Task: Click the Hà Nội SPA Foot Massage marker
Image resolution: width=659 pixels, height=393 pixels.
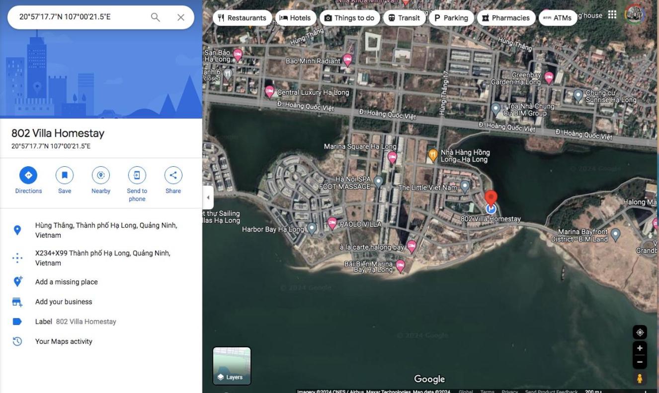Action: [x=379, y=182]
